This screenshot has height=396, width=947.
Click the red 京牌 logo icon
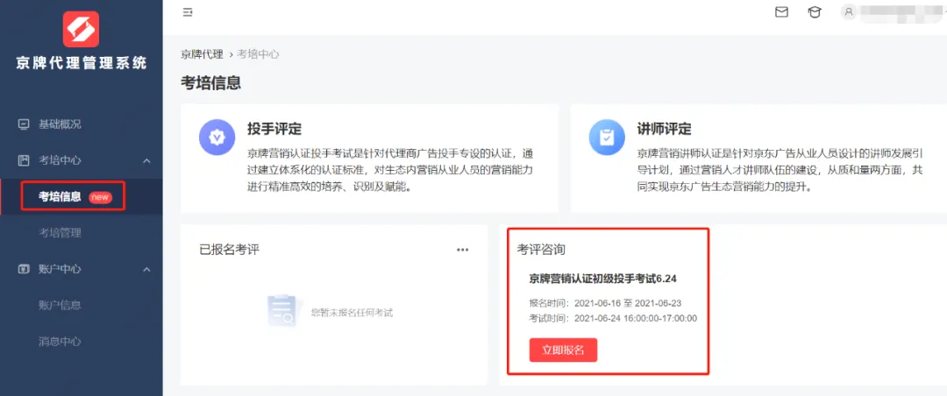click(x=81, y=29)
